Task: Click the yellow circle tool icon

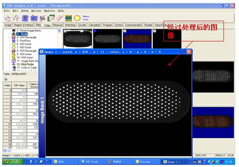Action: 77,18
